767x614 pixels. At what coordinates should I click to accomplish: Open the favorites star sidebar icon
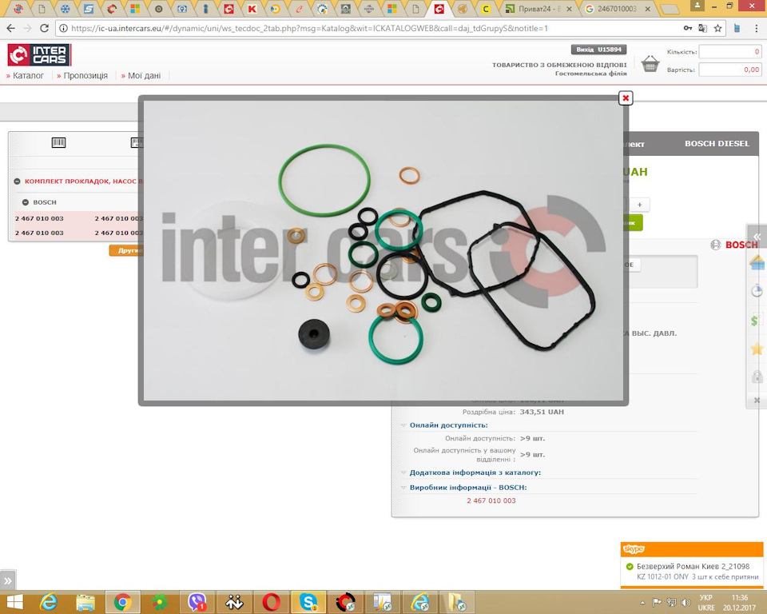(757, 349)
